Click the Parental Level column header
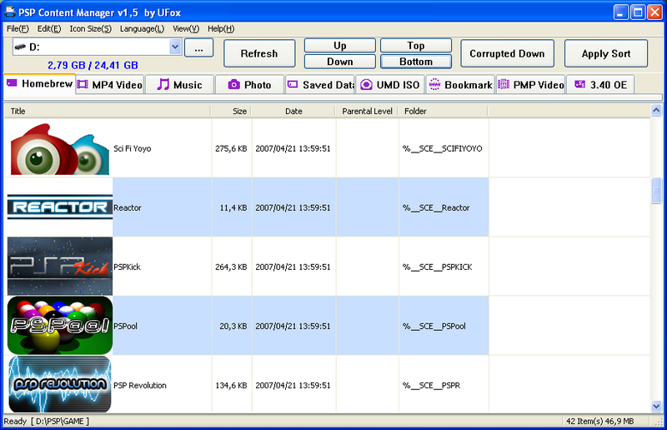This screenshot has width=667, height=430. [367, 111]
